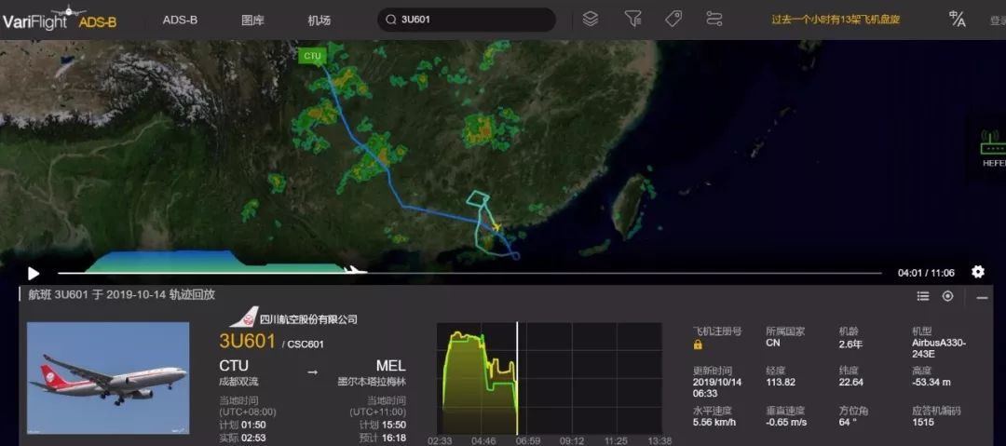The width and height of the screenshot is (1006, 446).
Task: Collapse the flight info panel
Action: 982,296
